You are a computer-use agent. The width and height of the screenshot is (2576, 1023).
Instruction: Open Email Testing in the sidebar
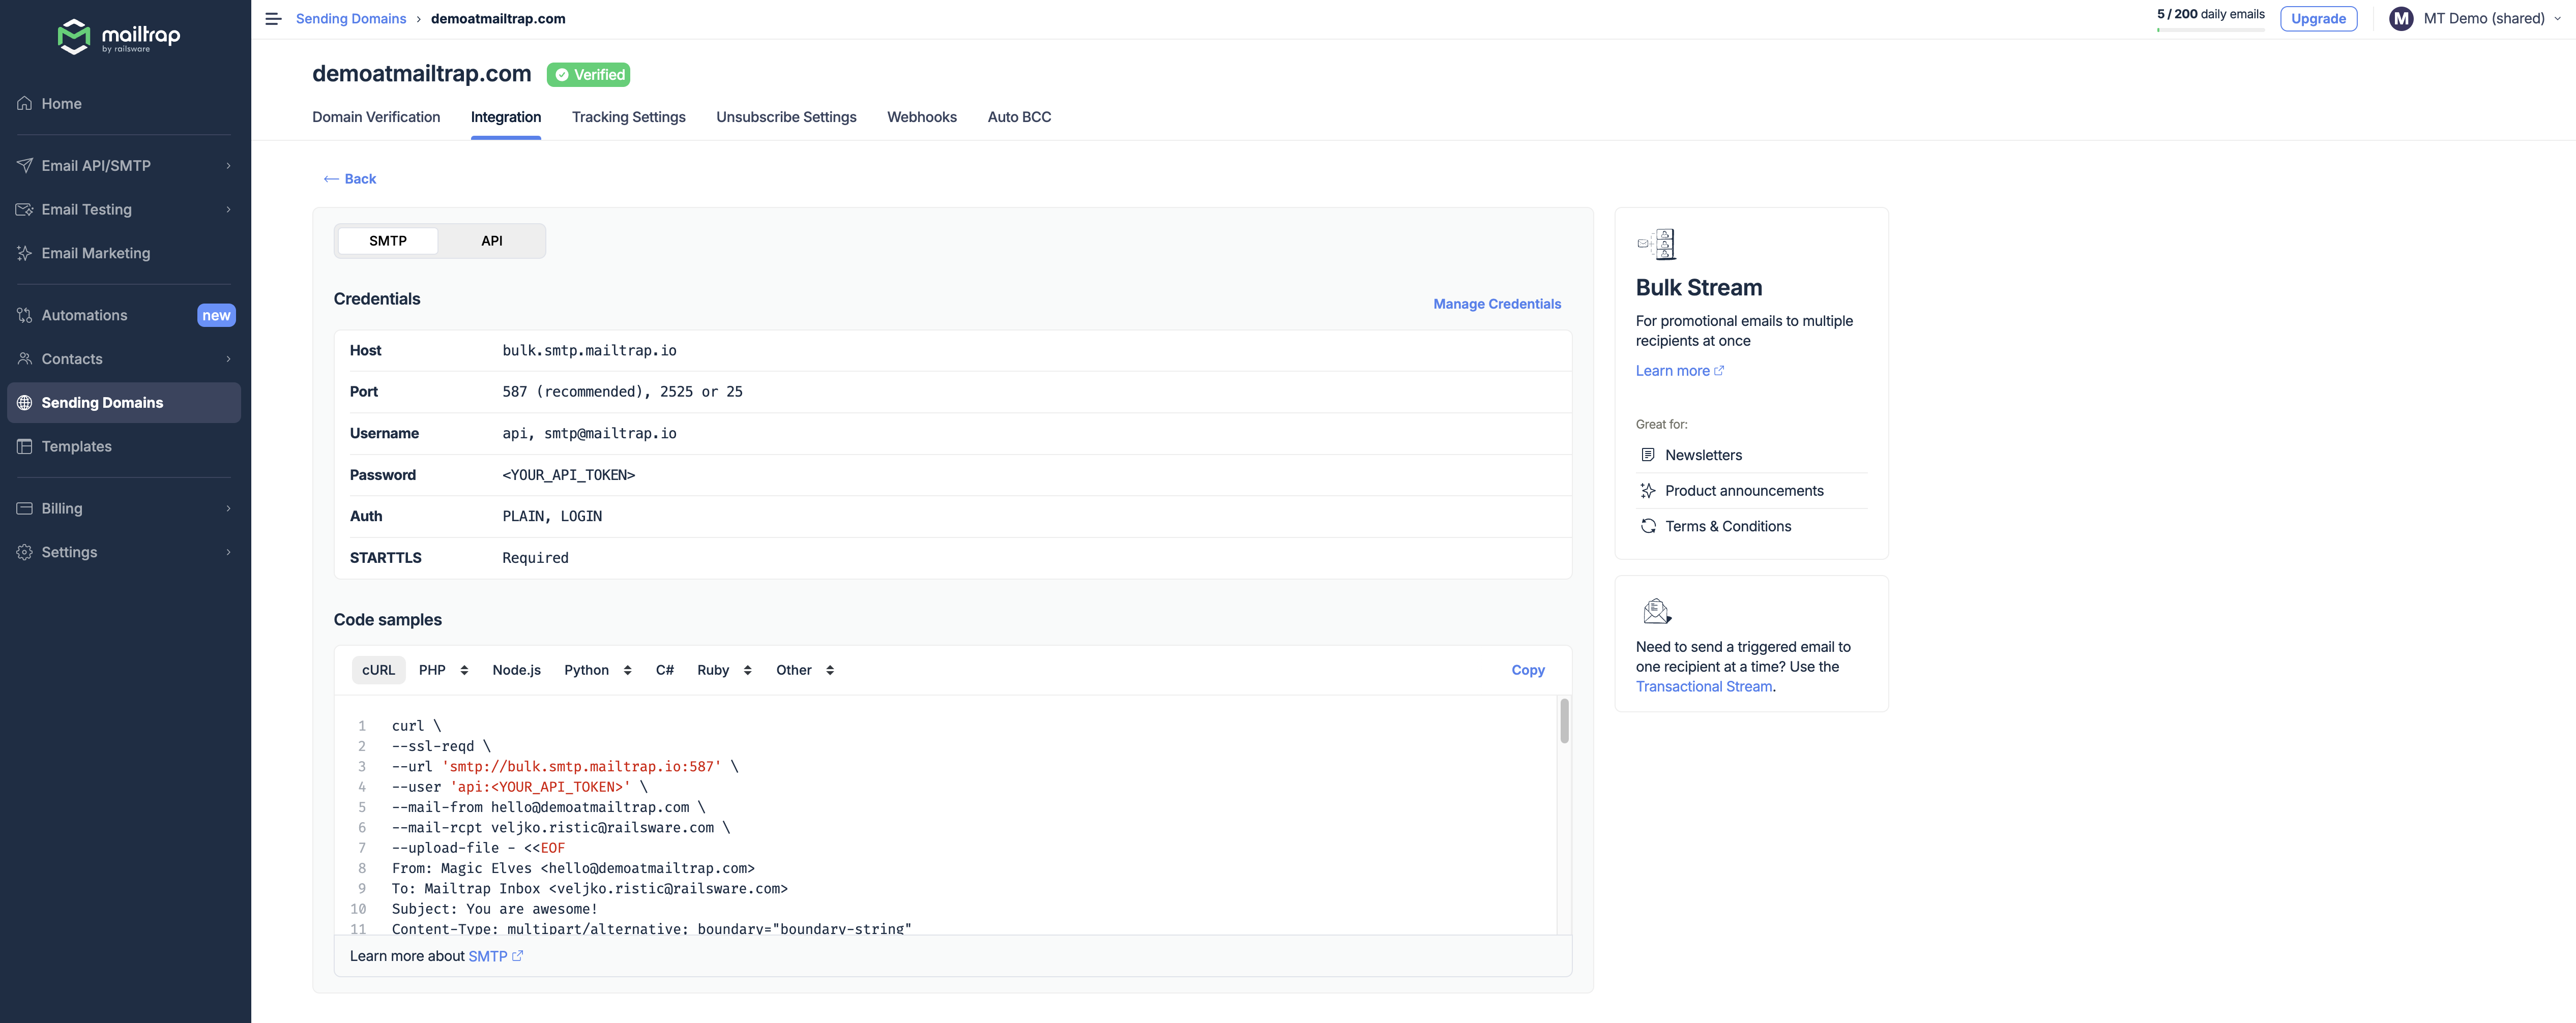tap(88, 209)
